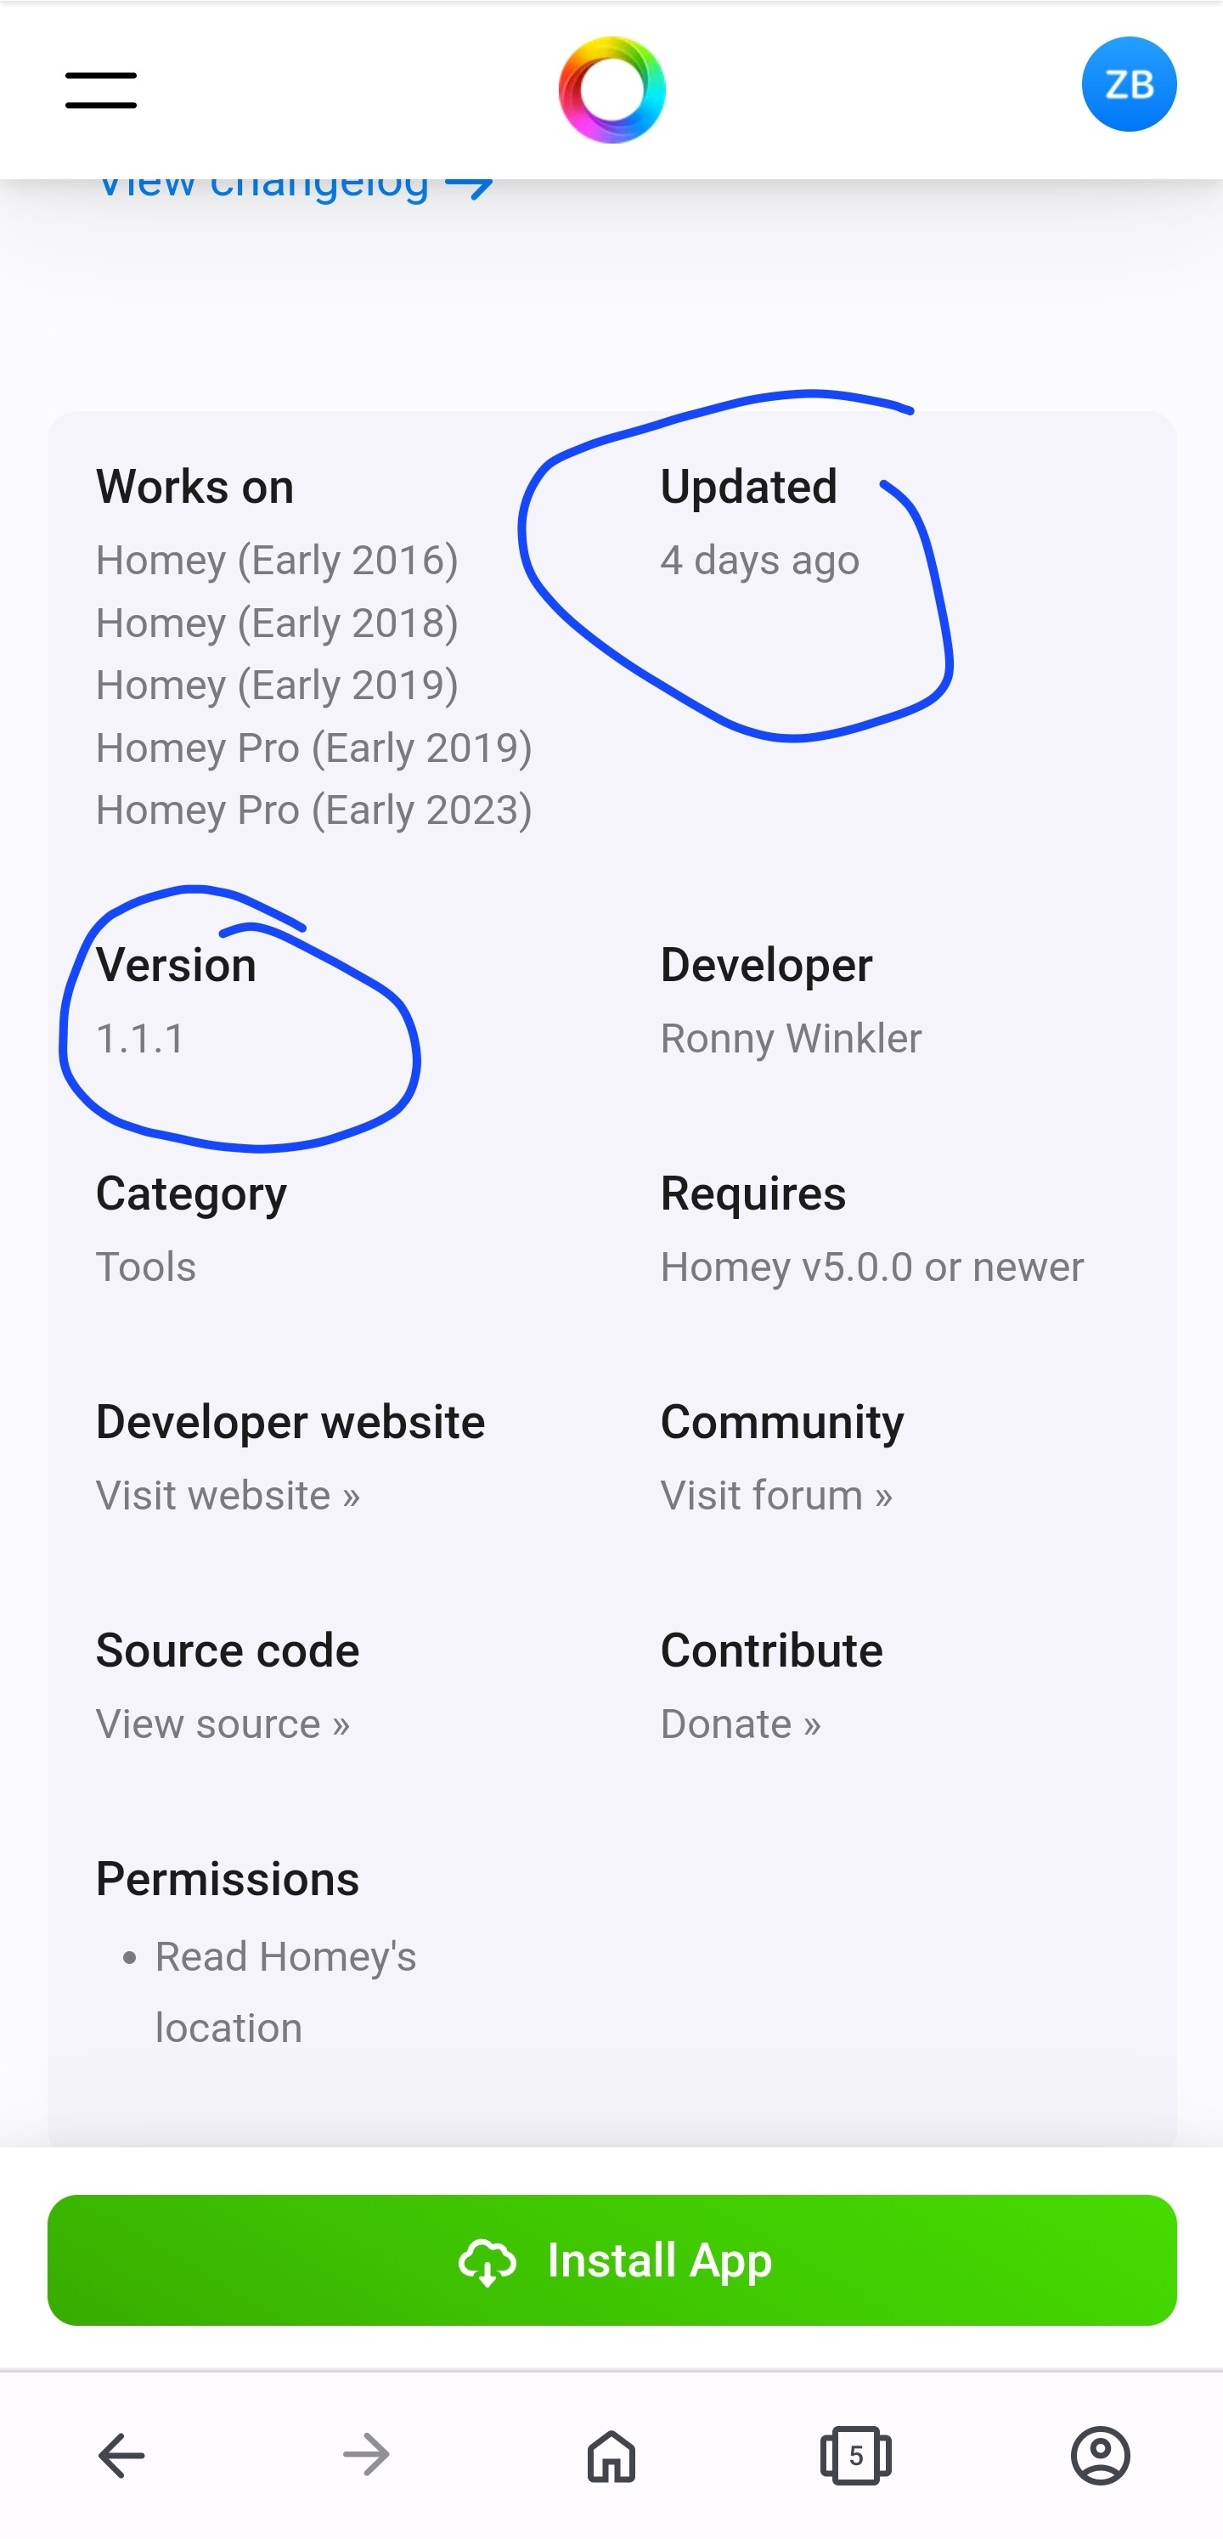Tap the cloud download icon on Install App
Image resolution: width=1223 pixels, height=2539 pixels.
[487, 2262]
